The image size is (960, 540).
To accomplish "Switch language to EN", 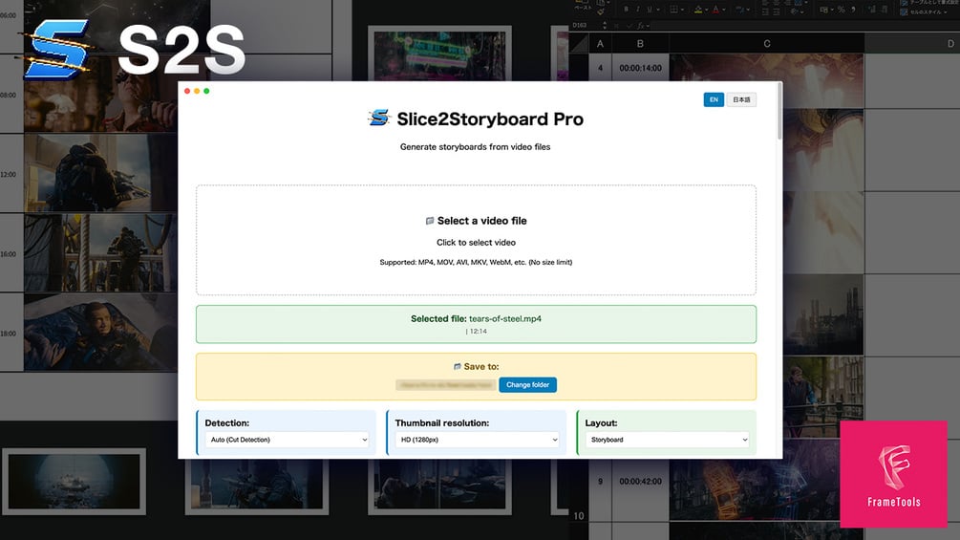I will (x=714, y=99).
